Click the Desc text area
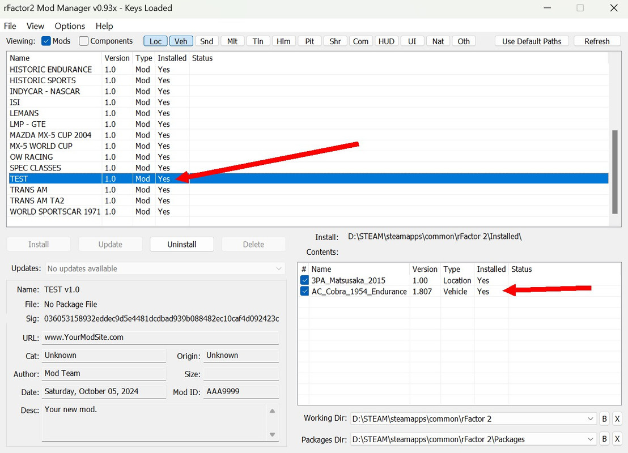The image size is (628, 453). click(154, 422)
